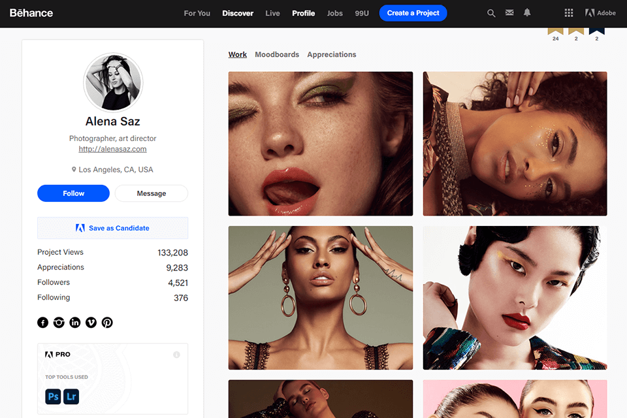Follow Alena Saz

coord(73,193)
